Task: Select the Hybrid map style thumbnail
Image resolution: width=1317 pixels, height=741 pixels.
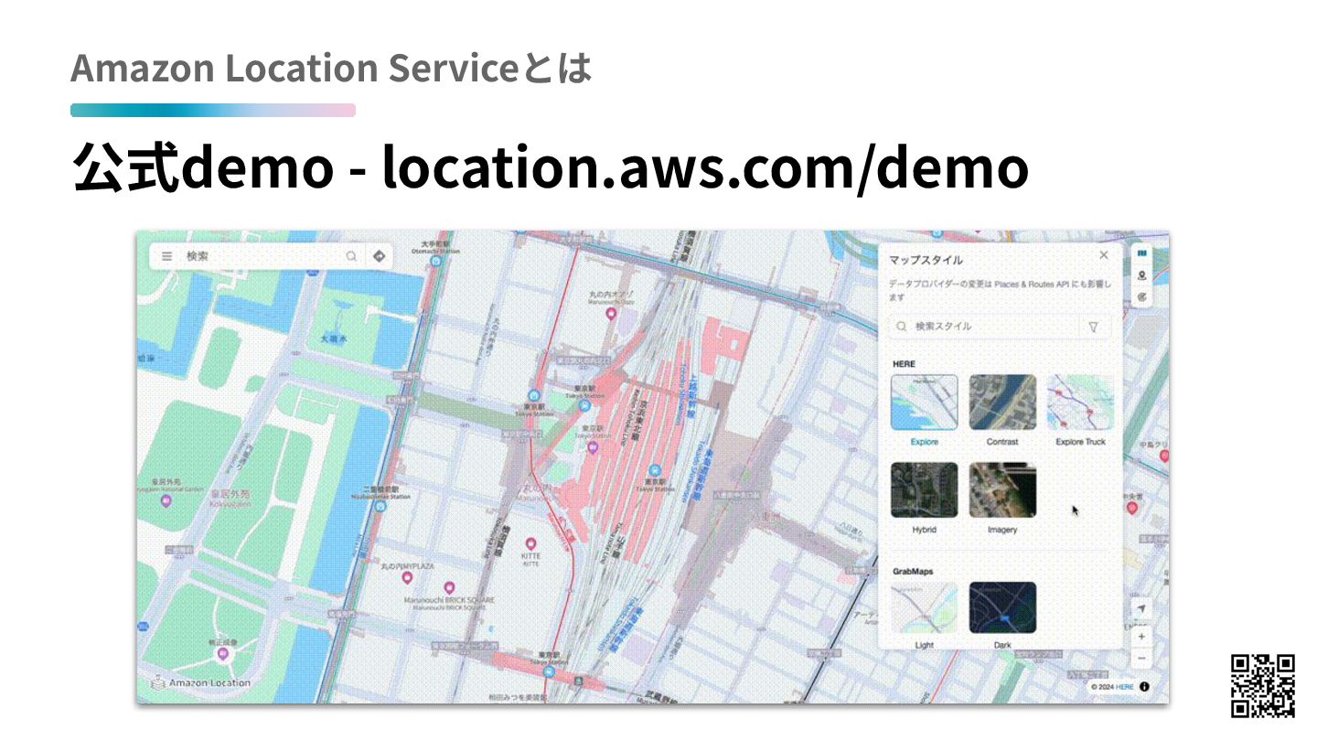Action: pyautogui.click(x=925, y=490)
